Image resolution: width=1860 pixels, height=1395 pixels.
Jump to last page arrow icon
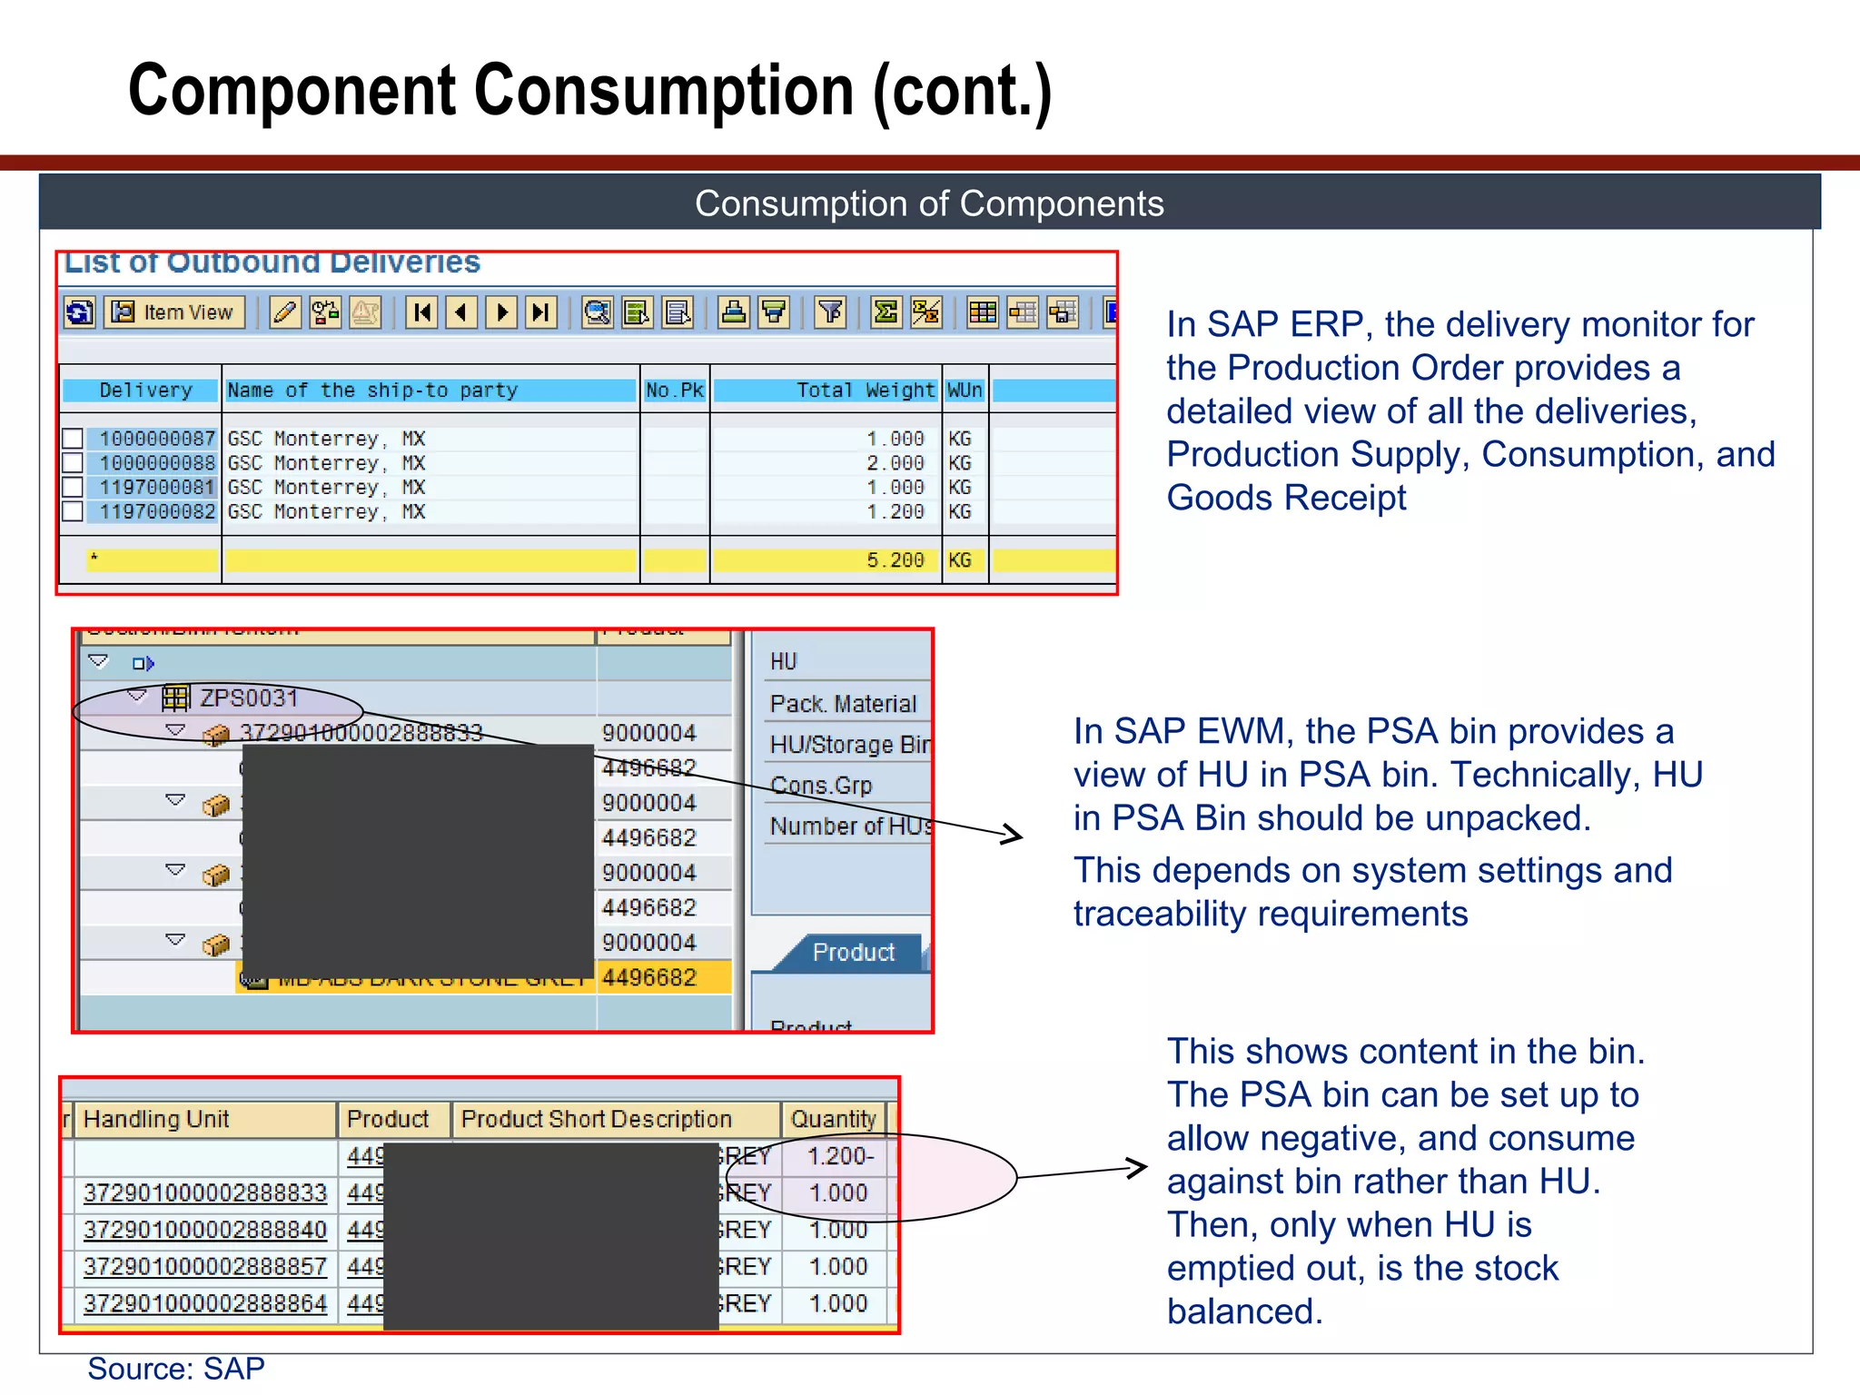541,313
